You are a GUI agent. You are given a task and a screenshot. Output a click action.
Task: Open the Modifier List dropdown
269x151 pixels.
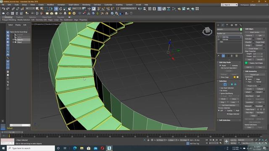coord(229,34)
